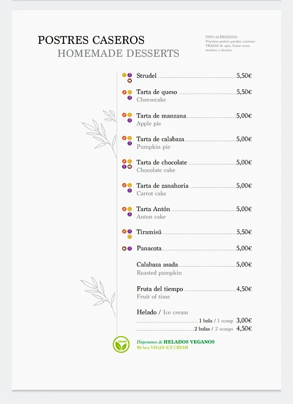
Task: Click the green VEGAN leaf badge
Action: pyautogui.click(x=121, y=344)
